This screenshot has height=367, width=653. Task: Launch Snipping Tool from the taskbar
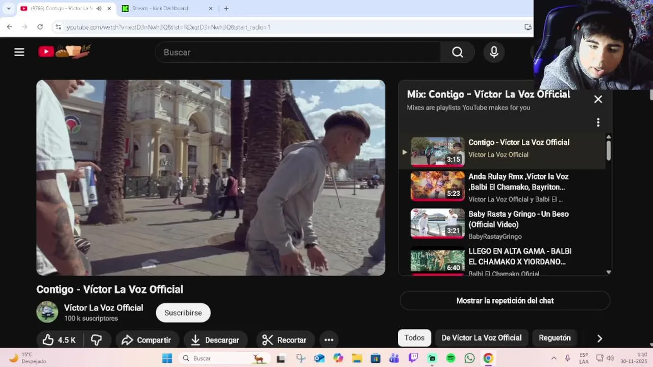pos(300,358)
